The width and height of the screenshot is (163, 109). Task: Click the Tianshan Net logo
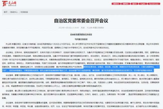[9, 4]
